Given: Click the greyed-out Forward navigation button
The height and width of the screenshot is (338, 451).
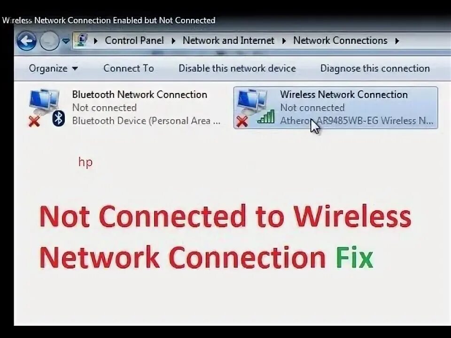Looking at the screenshot, I should (49, 41).
